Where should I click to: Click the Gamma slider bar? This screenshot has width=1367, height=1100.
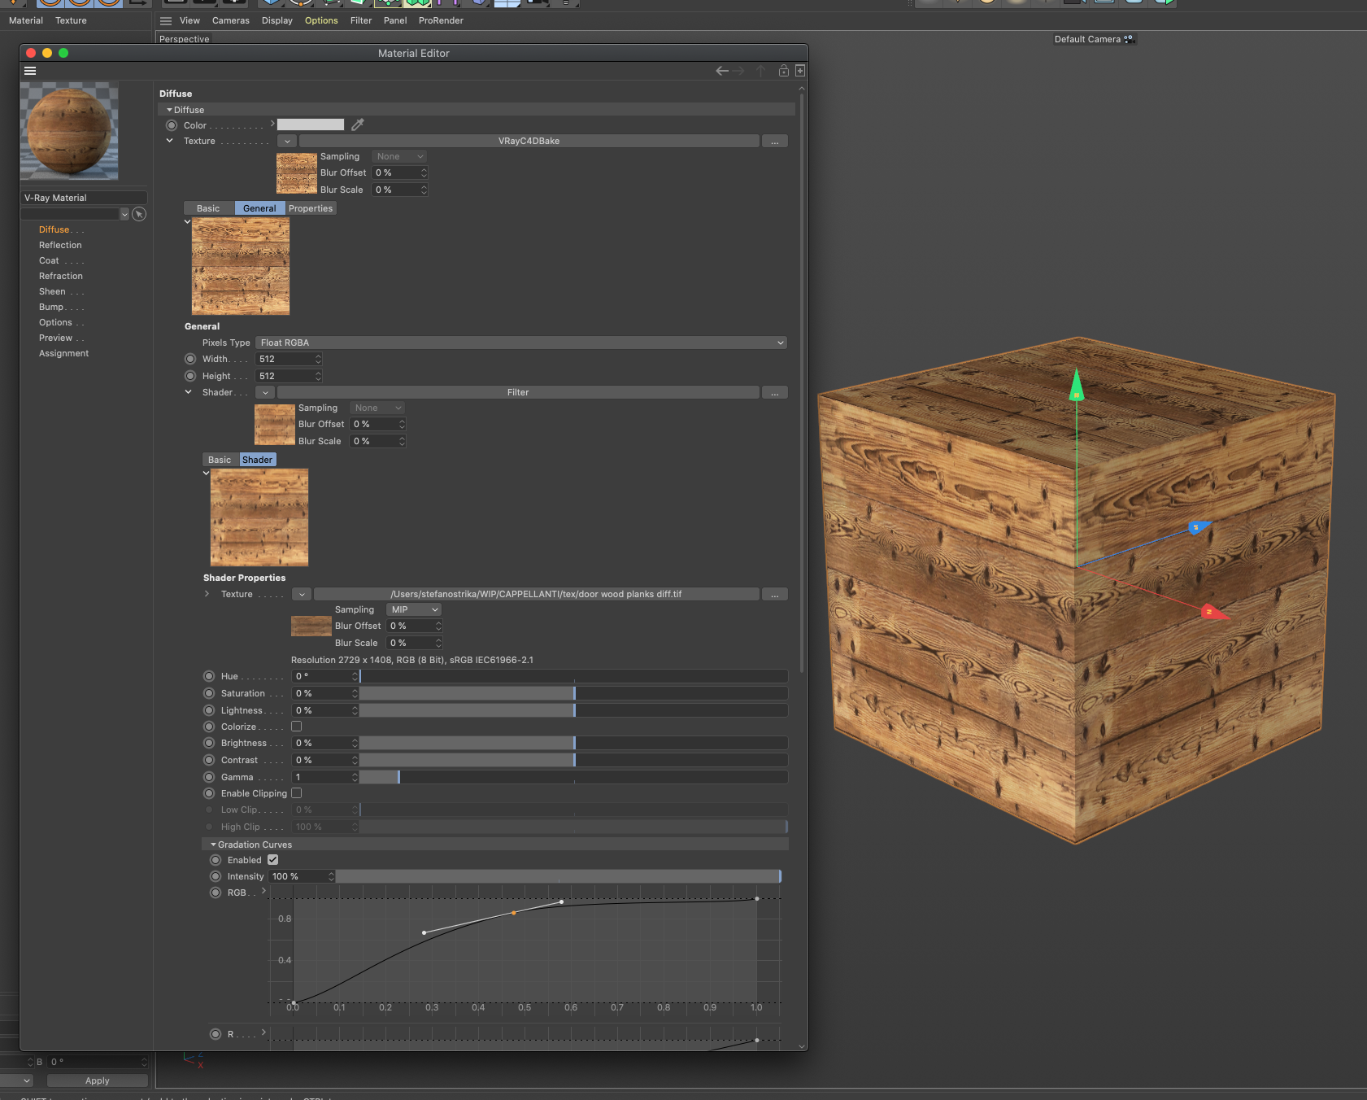coord(573,777)
